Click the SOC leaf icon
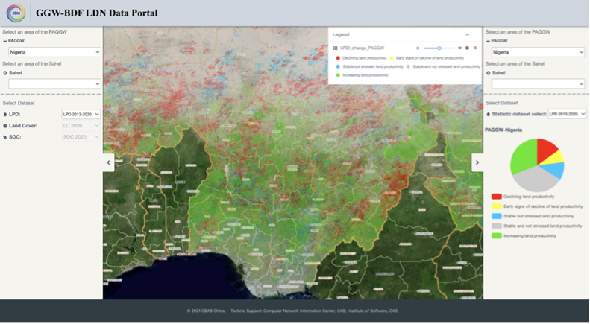Viewport: 590px width, 324px height. [5, 137]
